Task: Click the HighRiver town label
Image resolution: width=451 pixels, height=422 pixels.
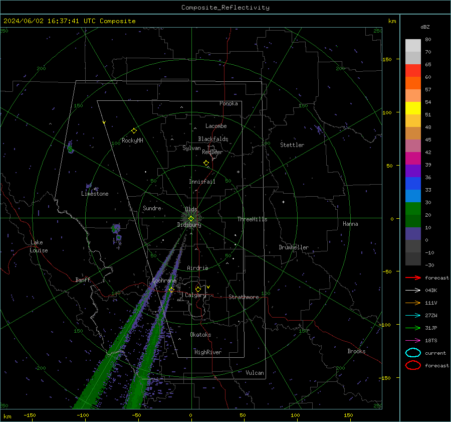Action: pos(208,352)
